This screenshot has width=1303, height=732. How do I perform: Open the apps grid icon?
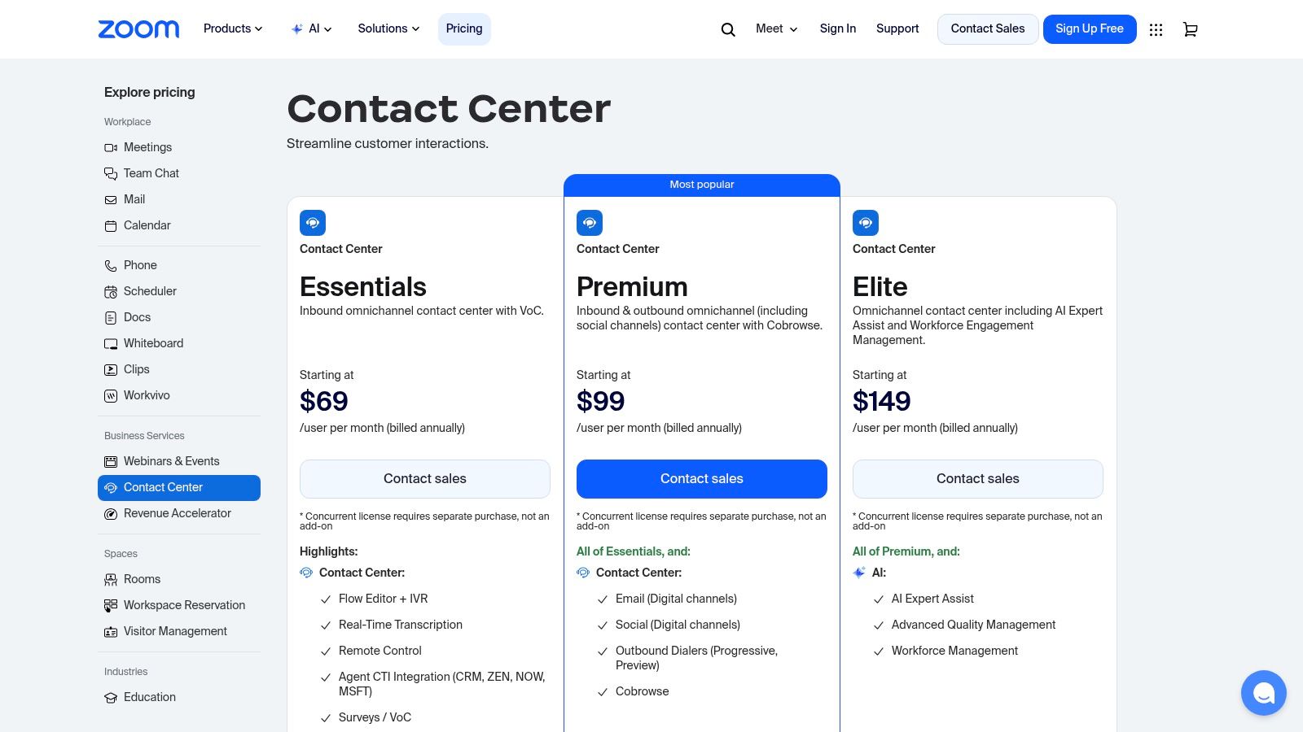(1156, 28)
